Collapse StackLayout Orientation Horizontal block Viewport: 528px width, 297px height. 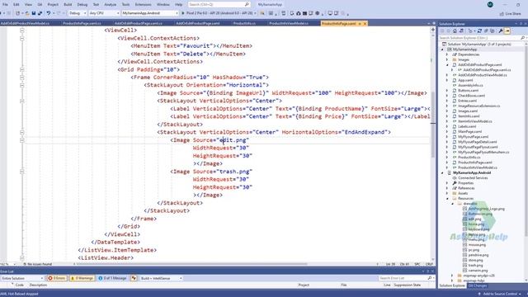click(x=22, y=85)
